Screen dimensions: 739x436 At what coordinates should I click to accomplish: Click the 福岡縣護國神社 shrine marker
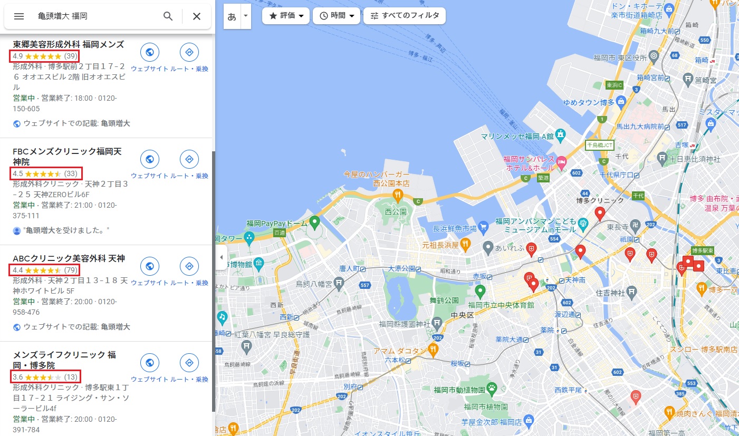coord(437,323)
